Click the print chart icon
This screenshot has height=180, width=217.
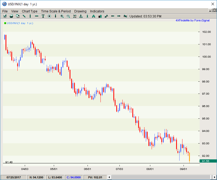(11, 16)
